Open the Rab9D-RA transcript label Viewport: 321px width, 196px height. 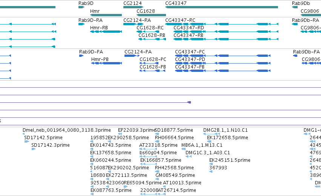point(91,20)
